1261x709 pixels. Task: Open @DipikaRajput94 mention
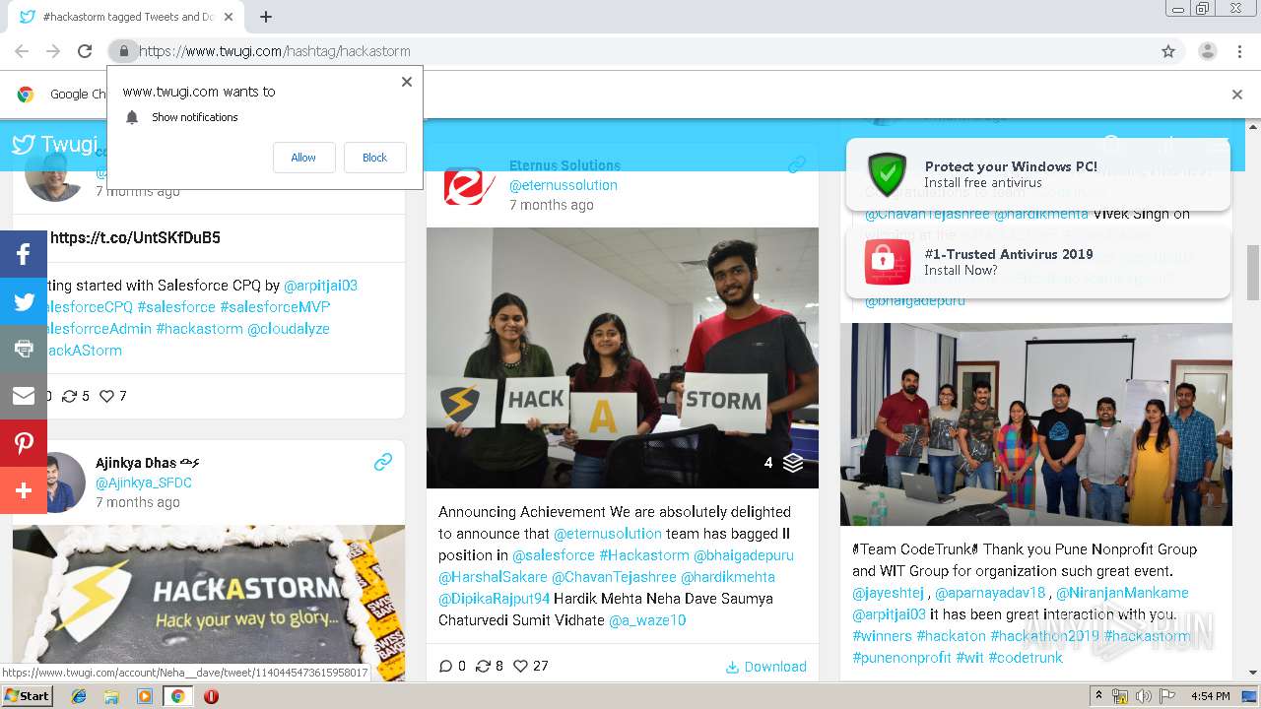494,599
